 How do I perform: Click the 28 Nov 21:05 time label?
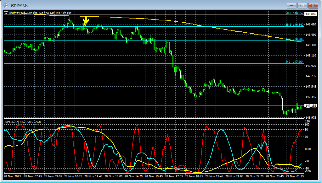point(234,176)
